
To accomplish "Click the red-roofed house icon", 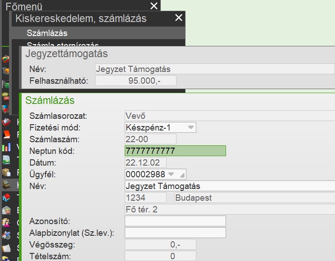I will click(6, 198).
